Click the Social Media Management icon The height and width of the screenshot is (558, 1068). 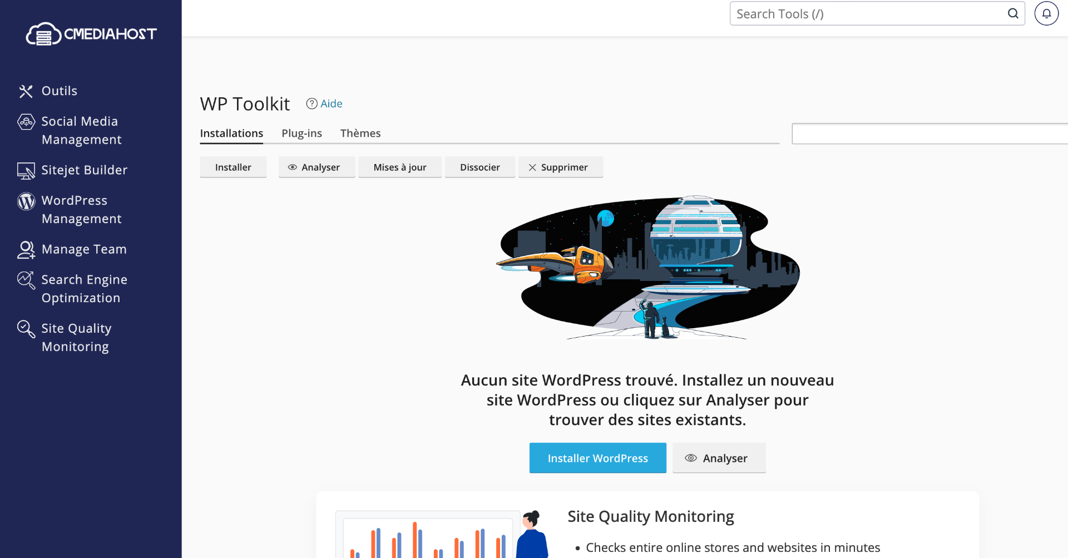pyautogui.click(x=26, y=121)
